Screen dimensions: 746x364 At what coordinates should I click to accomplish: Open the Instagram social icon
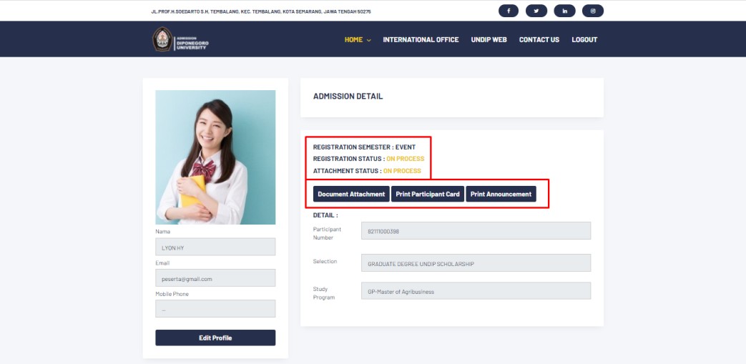593,11
